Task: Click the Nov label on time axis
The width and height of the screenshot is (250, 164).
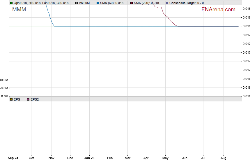Action: pos(52,158)
